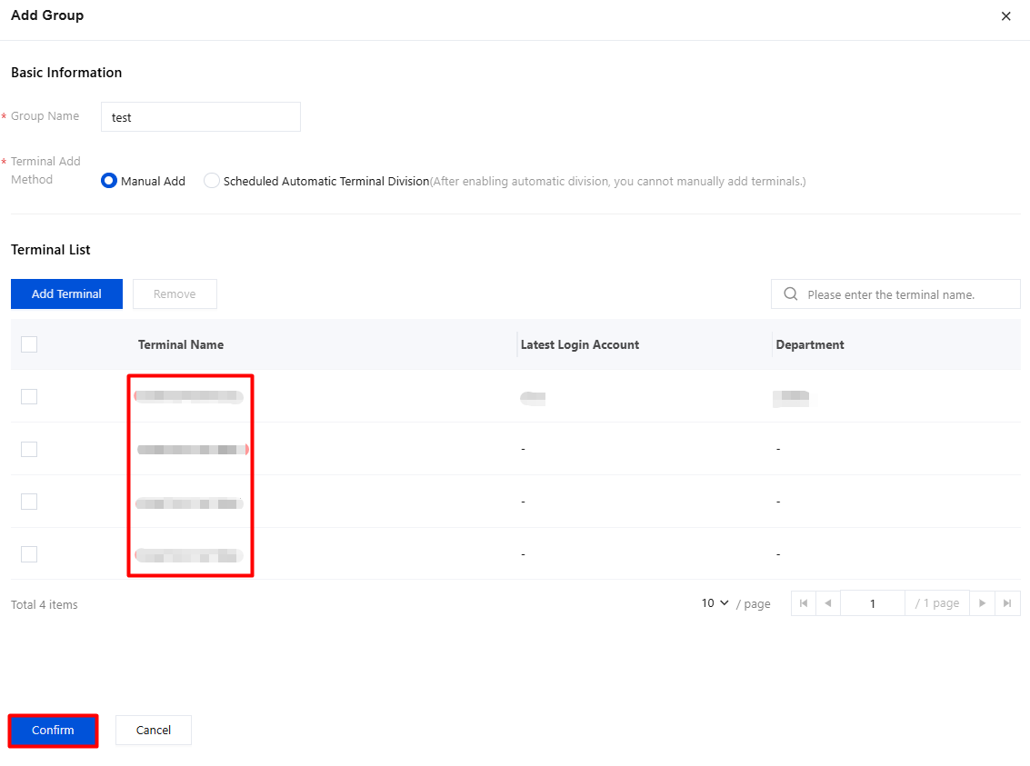Click the page number input box

point(873,603)
